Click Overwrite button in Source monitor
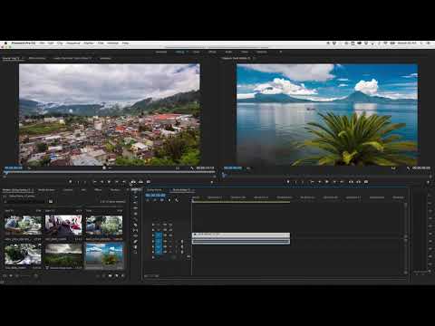This screenshot has height=326, width=435. click(x=140, y=182)
